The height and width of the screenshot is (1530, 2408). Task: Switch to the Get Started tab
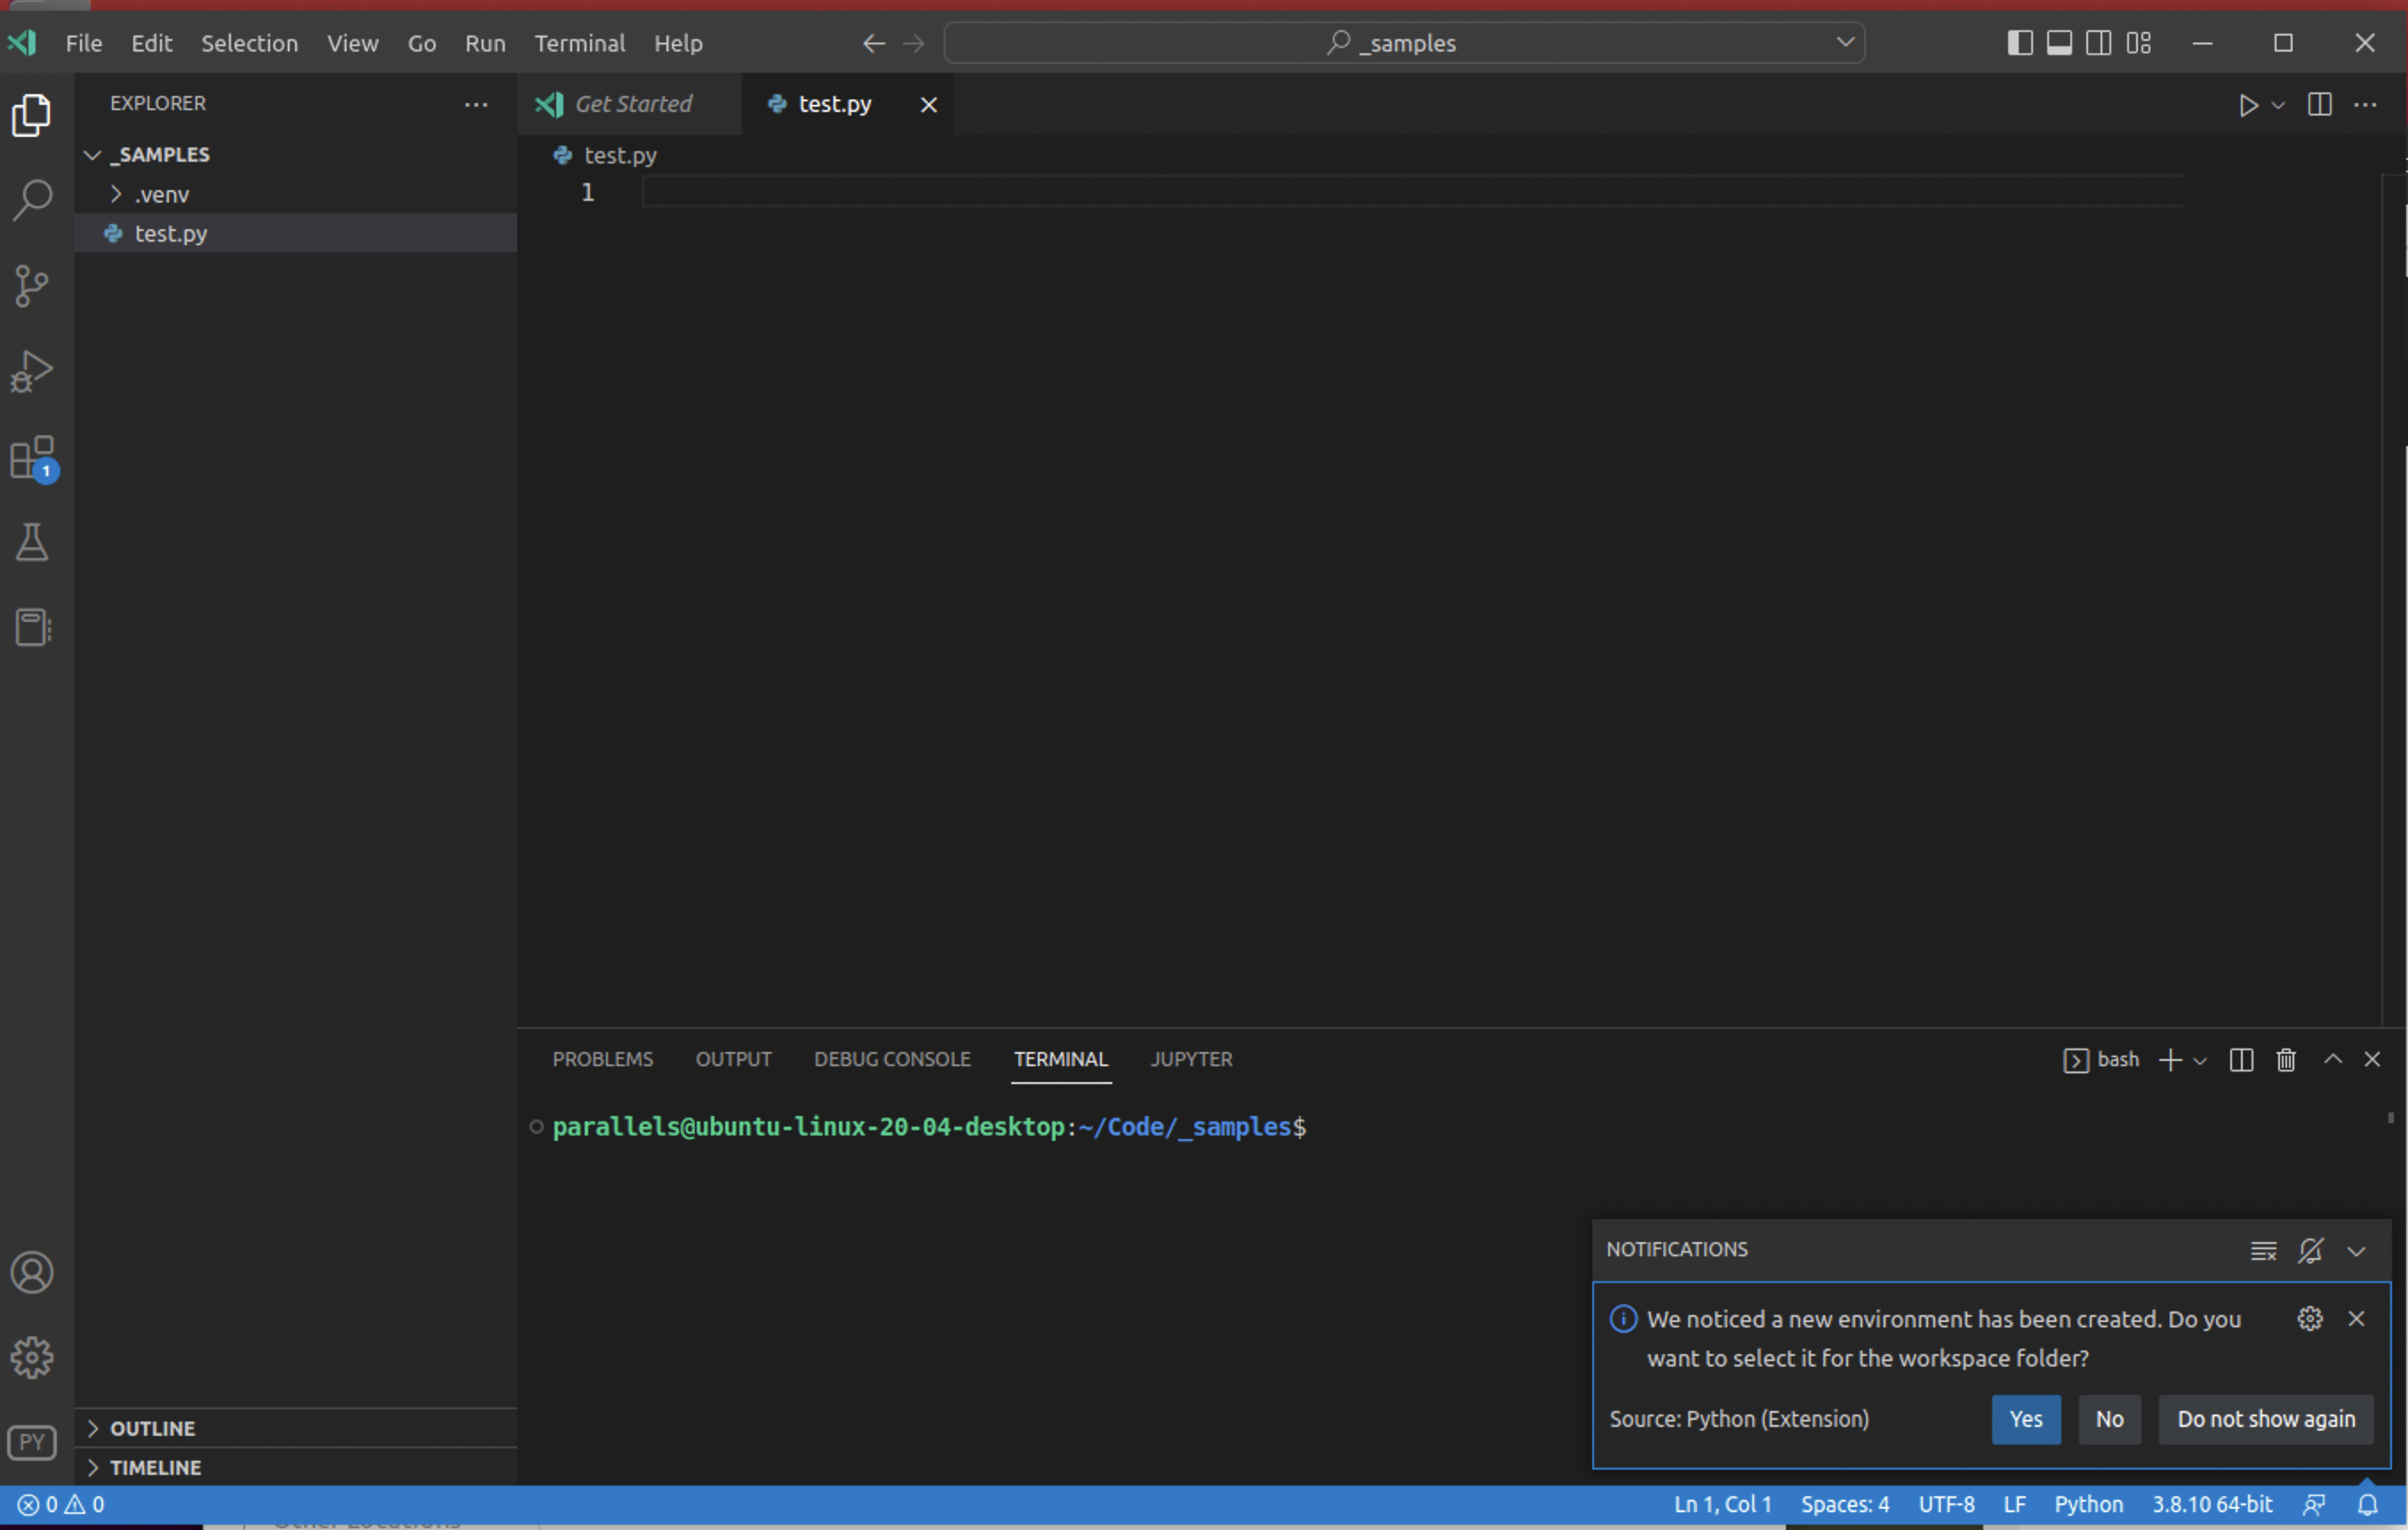(x=629, y=104)
